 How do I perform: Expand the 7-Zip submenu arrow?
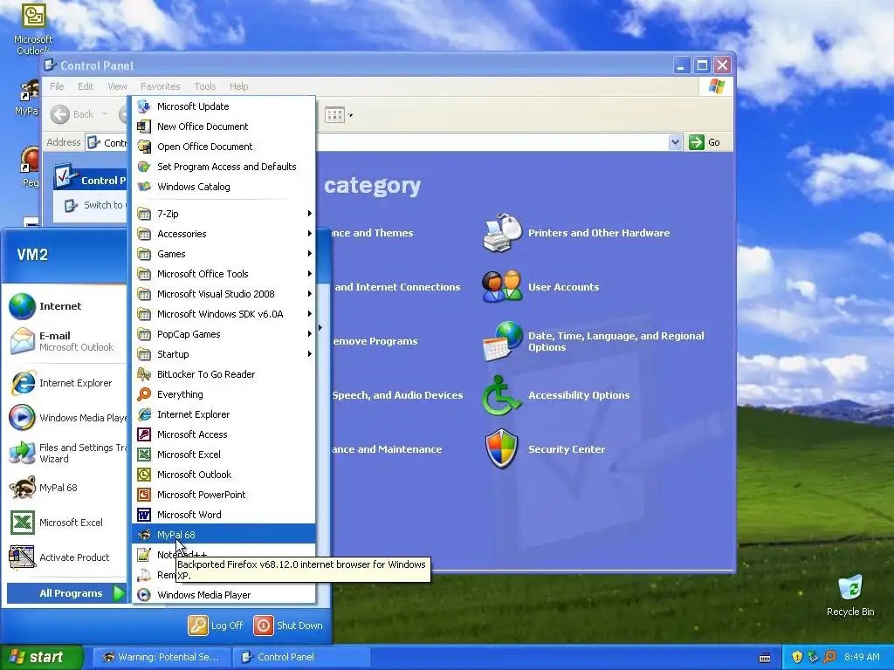point(310,214)
